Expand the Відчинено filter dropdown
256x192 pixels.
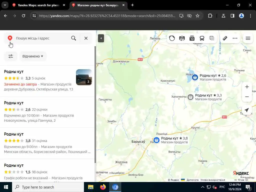click(x=33, y=56)
